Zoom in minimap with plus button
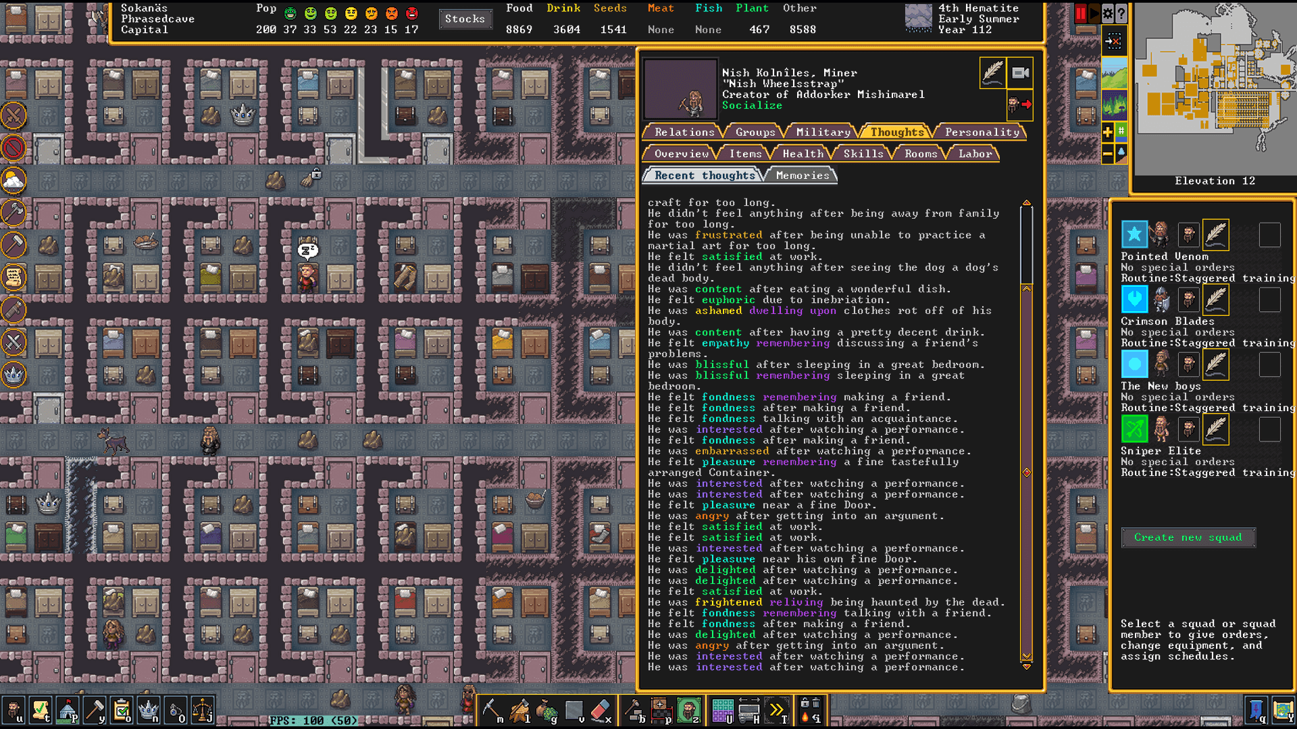The image size is (1297, 729). pos(1108,132)
